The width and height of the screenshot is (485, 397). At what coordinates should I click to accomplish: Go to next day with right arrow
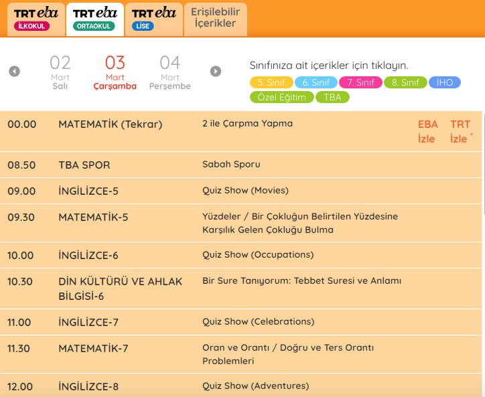coord(216,72)
